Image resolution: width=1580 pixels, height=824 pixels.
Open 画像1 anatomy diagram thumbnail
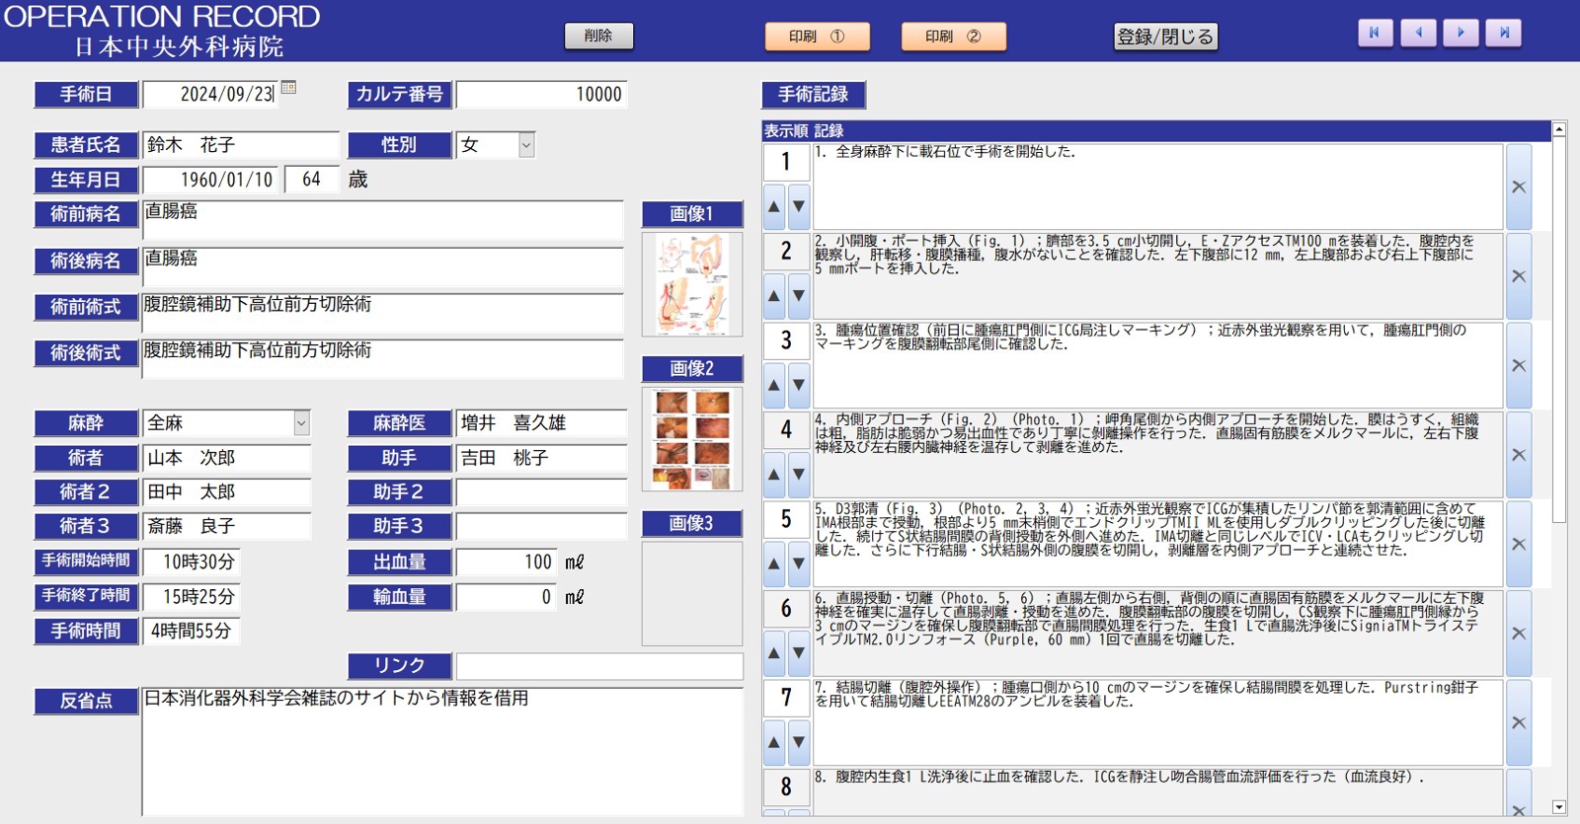pyautogui.click(x=692, y=284)
